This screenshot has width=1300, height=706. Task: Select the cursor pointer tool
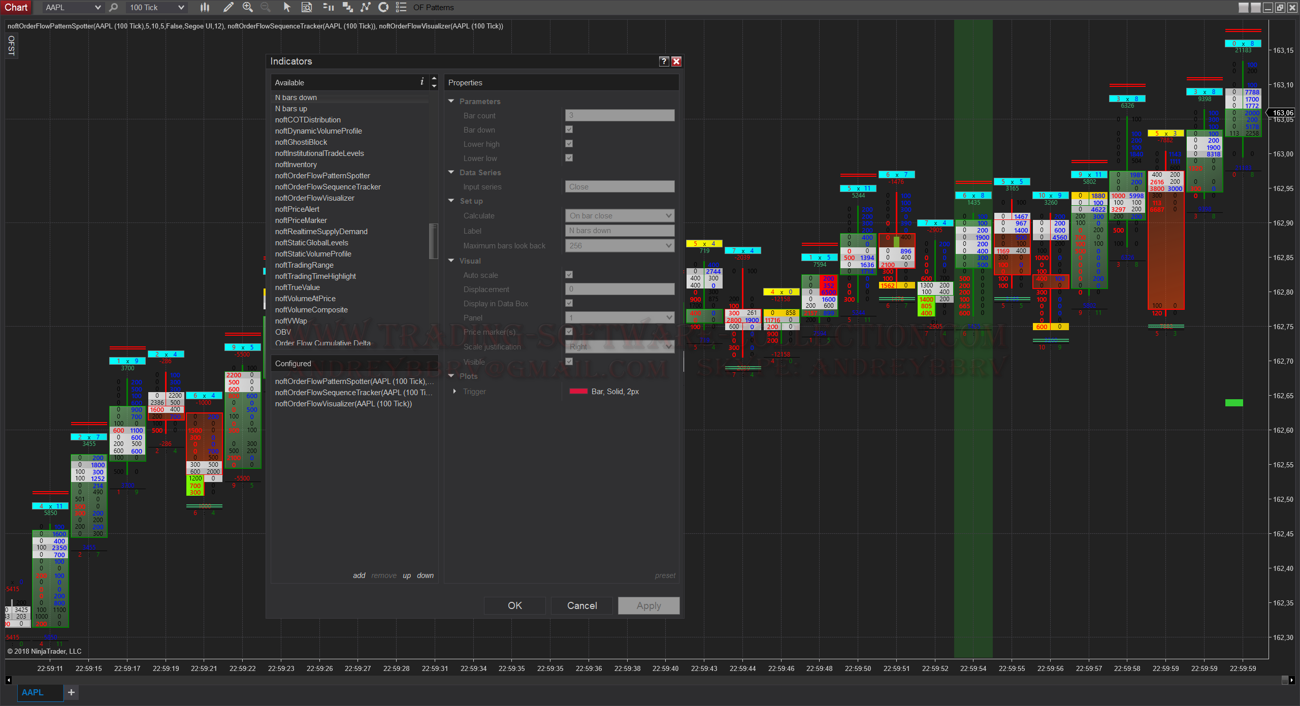[x=287, y=7]
